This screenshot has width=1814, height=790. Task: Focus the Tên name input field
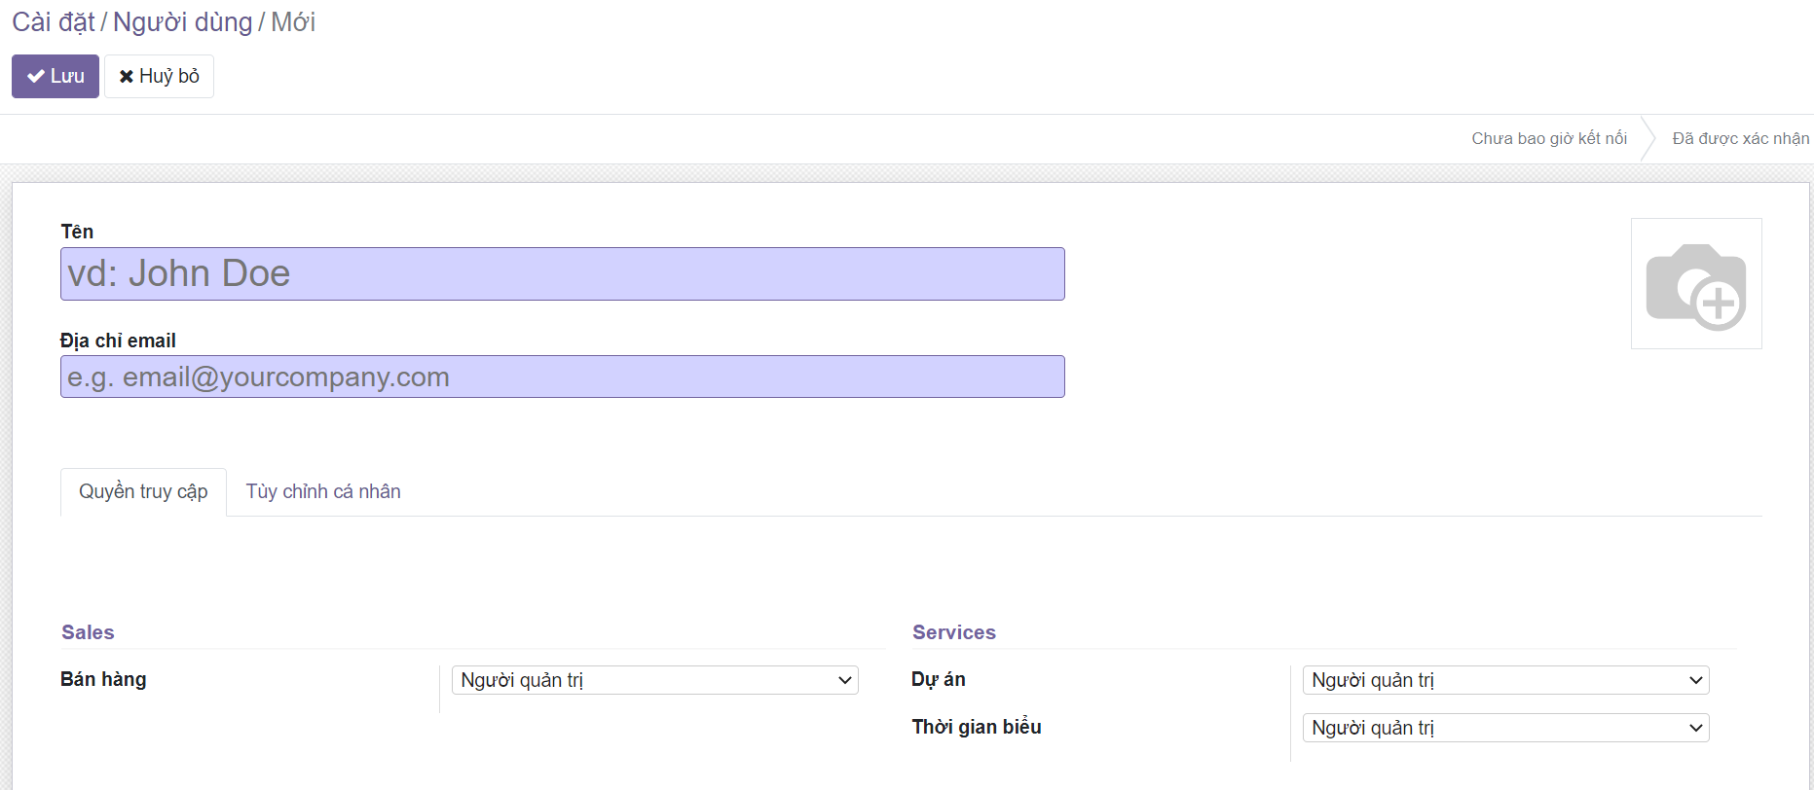click(562, 273)
